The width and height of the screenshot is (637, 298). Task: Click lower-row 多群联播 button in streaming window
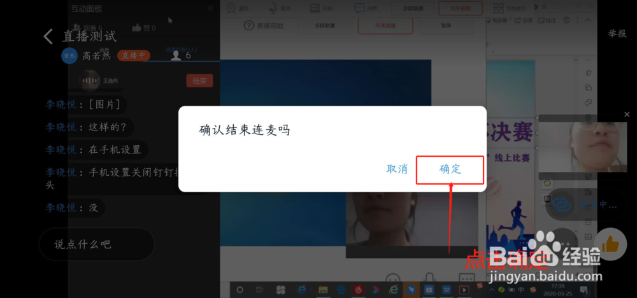[x=325, y=25]
